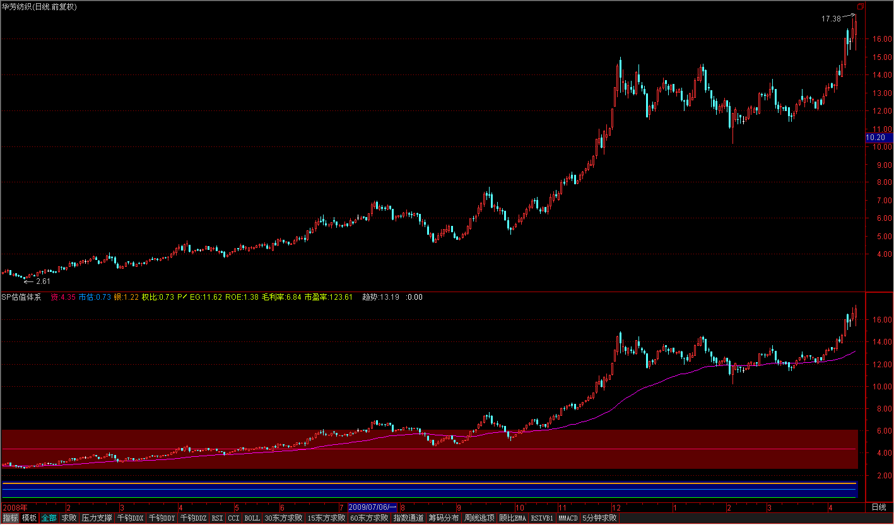
Task: Click the 资:4.35 indicator value
Action: (63, 297)
